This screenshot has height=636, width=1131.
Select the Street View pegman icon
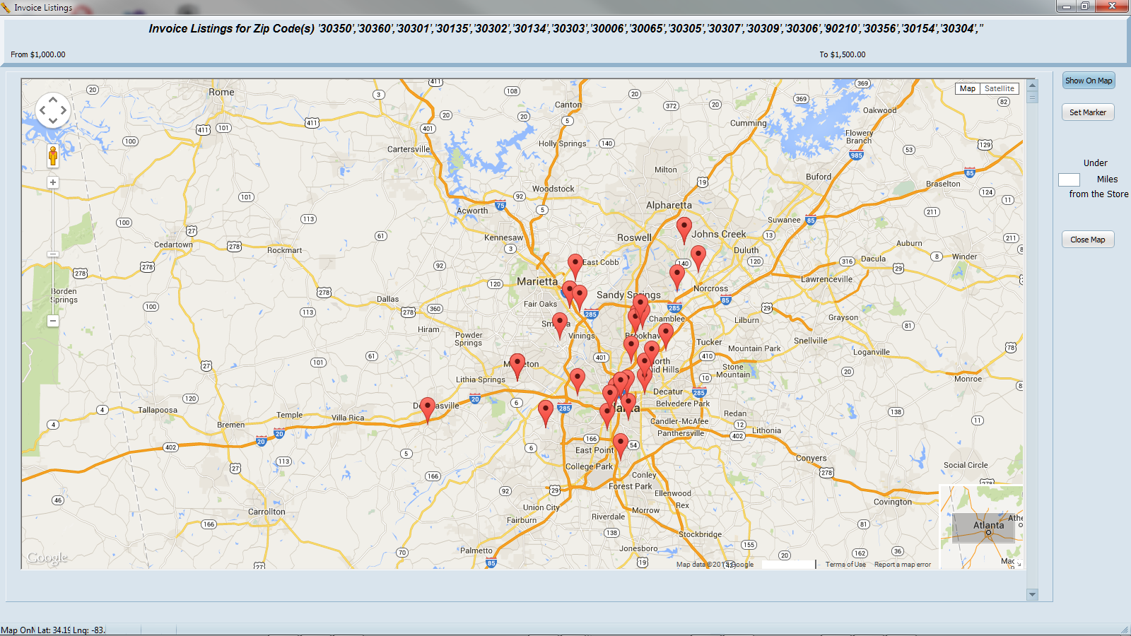pos(53,156)
